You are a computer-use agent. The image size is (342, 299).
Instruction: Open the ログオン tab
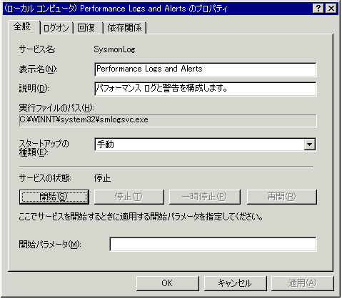click(x=56, y=28)
